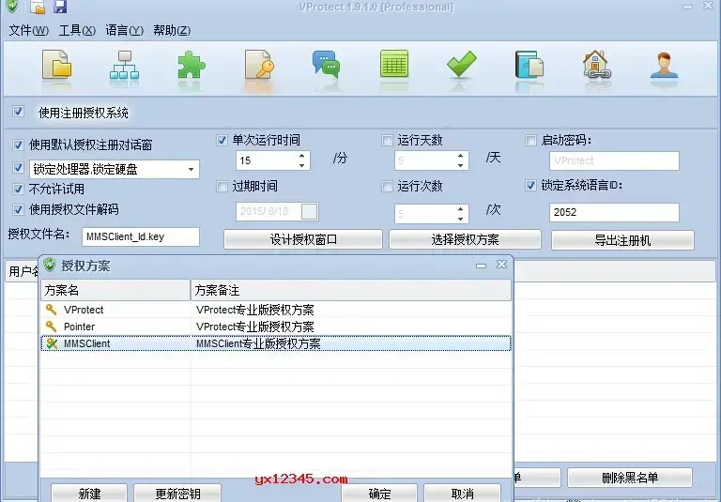Open the 语言(Y) menu
721x502 pixels.
pyautogui.click(x=124, y=30)
